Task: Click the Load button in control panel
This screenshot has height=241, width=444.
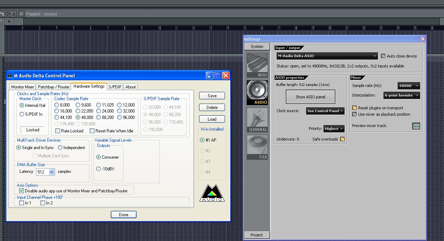Action: (212, 119)
